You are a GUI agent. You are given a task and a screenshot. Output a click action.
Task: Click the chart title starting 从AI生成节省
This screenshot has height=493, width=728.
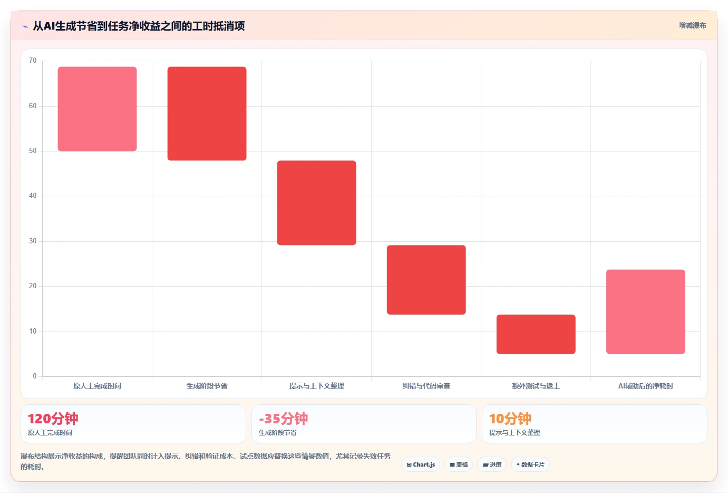click(x=139, y=26)
